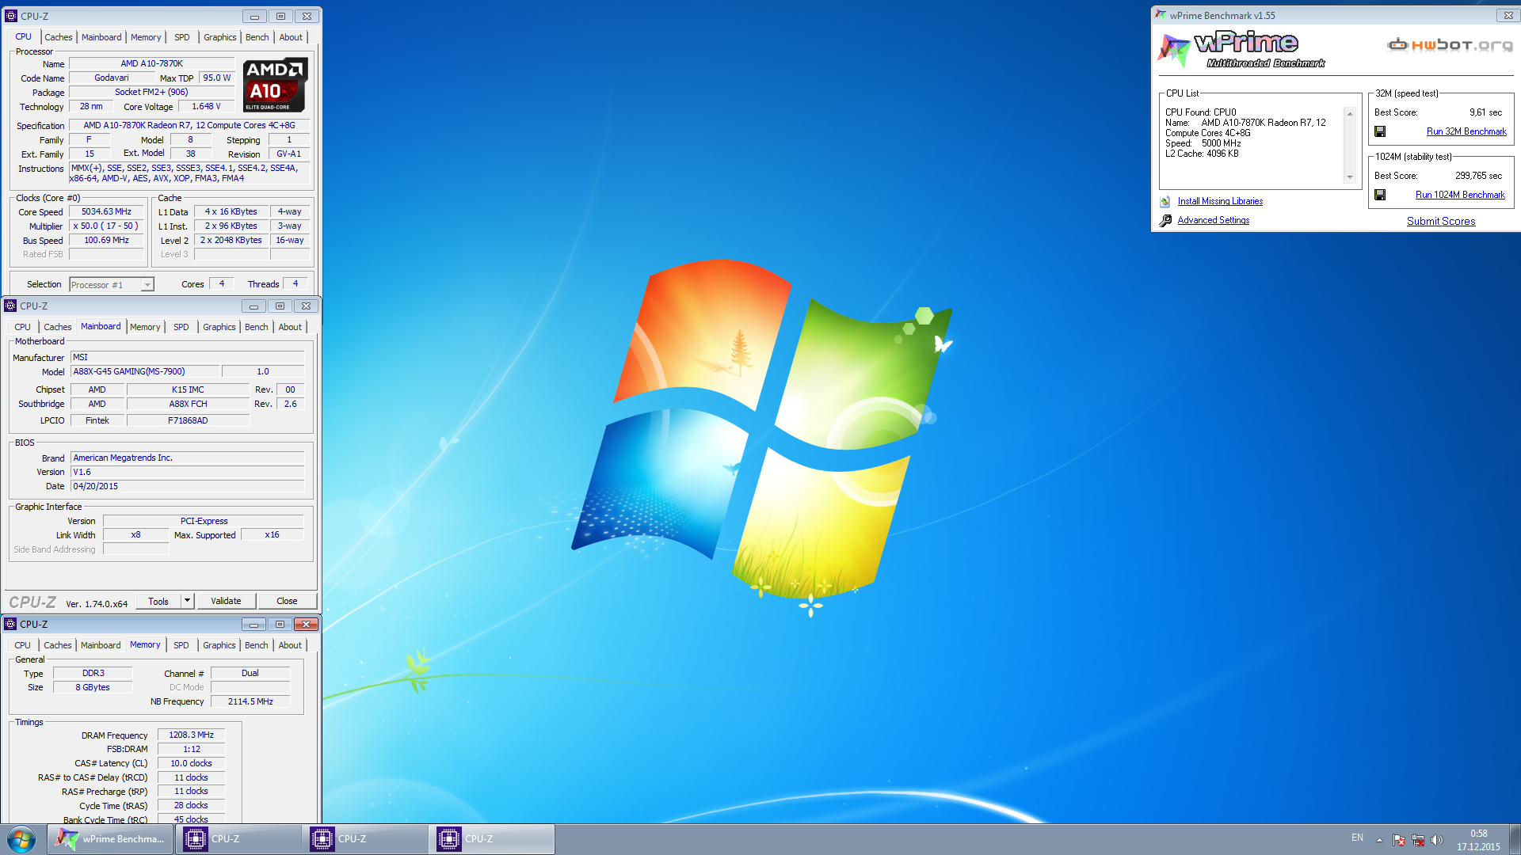Click the Tools button
Screen dimensions: 1521x855
[x=158, y=602]
